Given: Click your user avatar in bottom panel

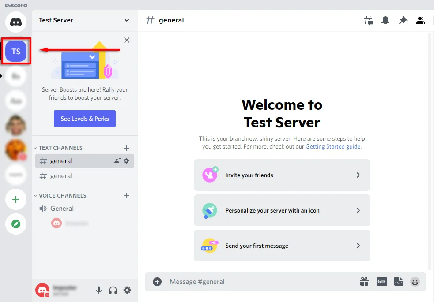Looking at the screenshot, I should tap(42, 290).
